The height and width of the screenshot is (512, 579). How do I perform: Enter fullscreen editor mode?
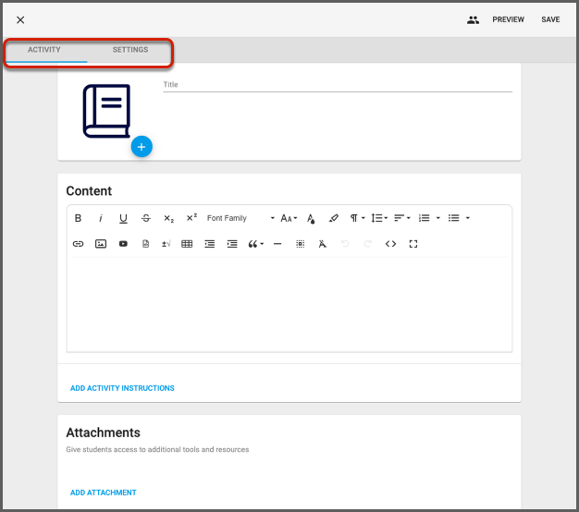click(x=413, y=244)
